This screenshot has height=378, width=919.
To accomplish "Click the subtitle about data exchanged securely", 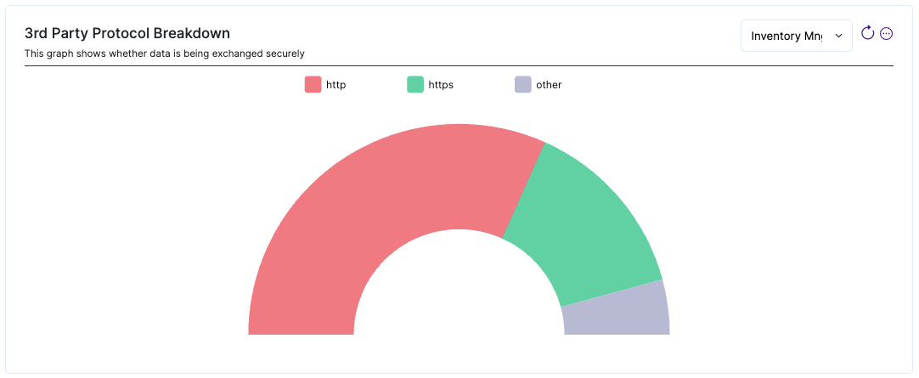I will pos(165,54).
